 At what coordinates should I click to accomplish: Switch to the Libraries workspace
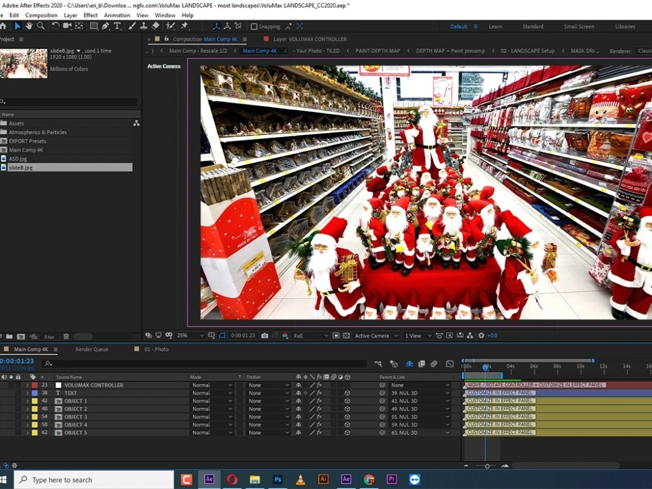tap(625, 26)
